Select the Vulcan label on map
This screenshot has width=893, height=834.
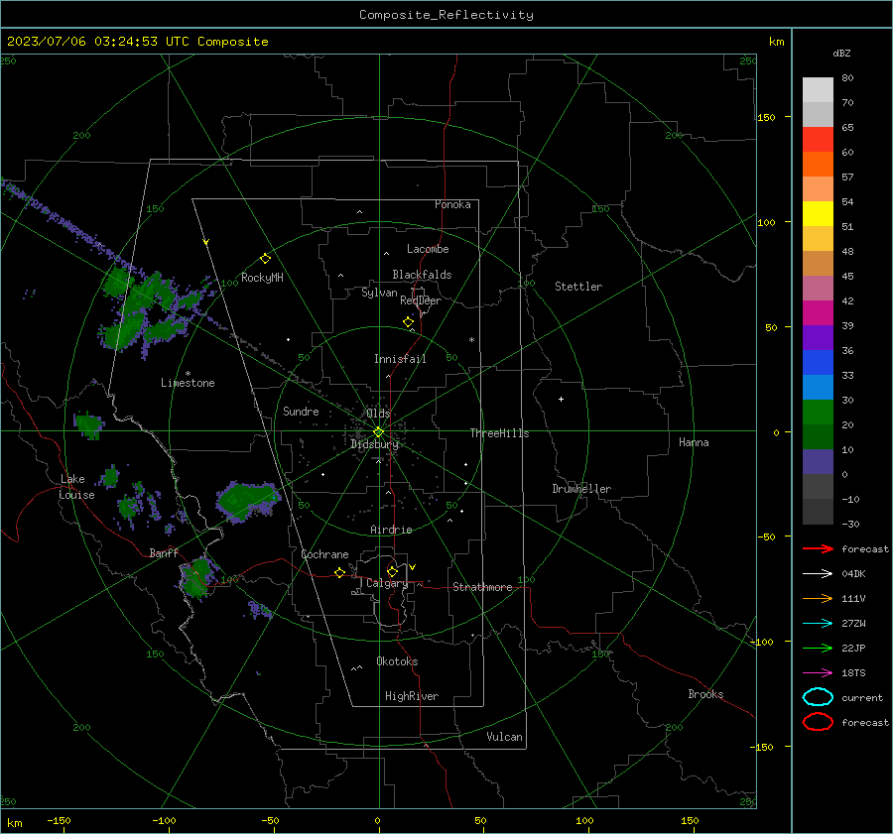pyautogui.click(x=505, y=737)
